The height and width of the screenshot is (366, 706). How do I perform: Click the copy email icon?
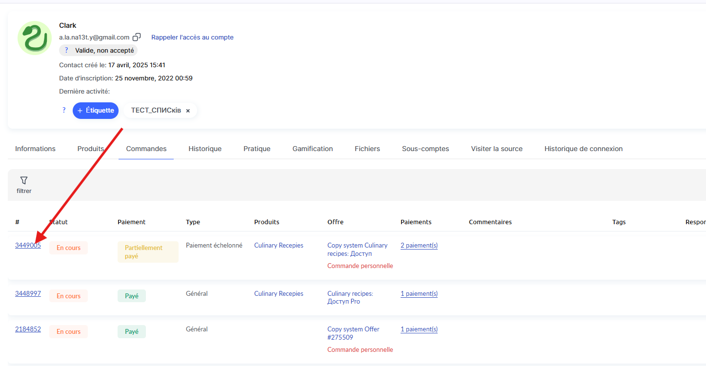click(x=137, y=38)
